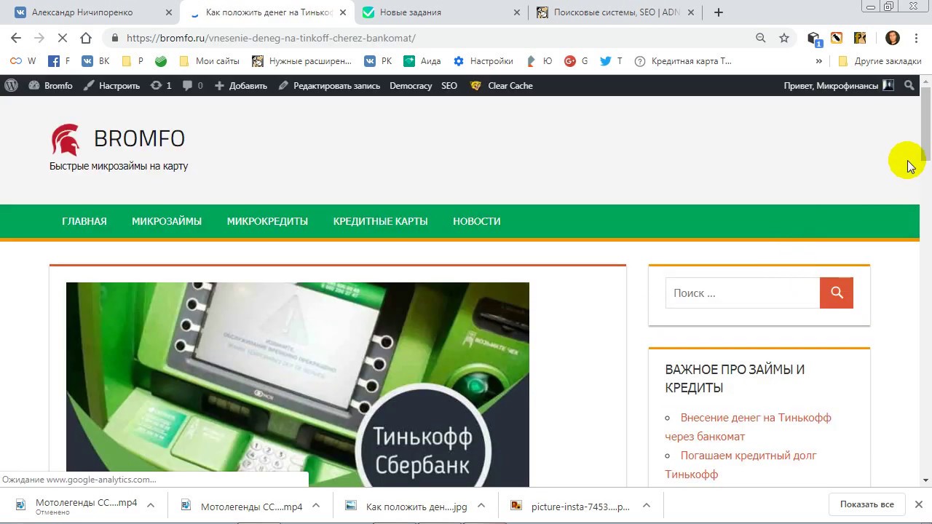Submit search with the orange magnifier button
932x524 pixels.
click(x=837, y=293)
